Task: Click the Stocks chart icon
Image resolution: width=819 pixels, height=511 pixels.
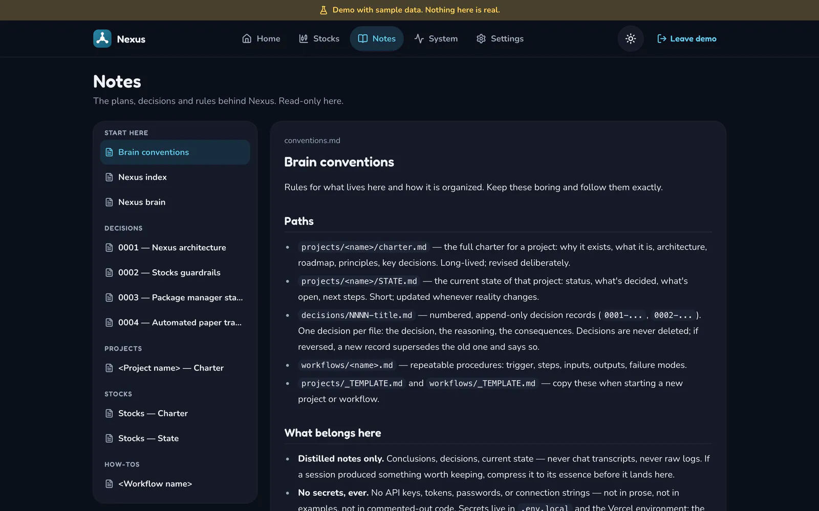Action: tap(304, 39)
